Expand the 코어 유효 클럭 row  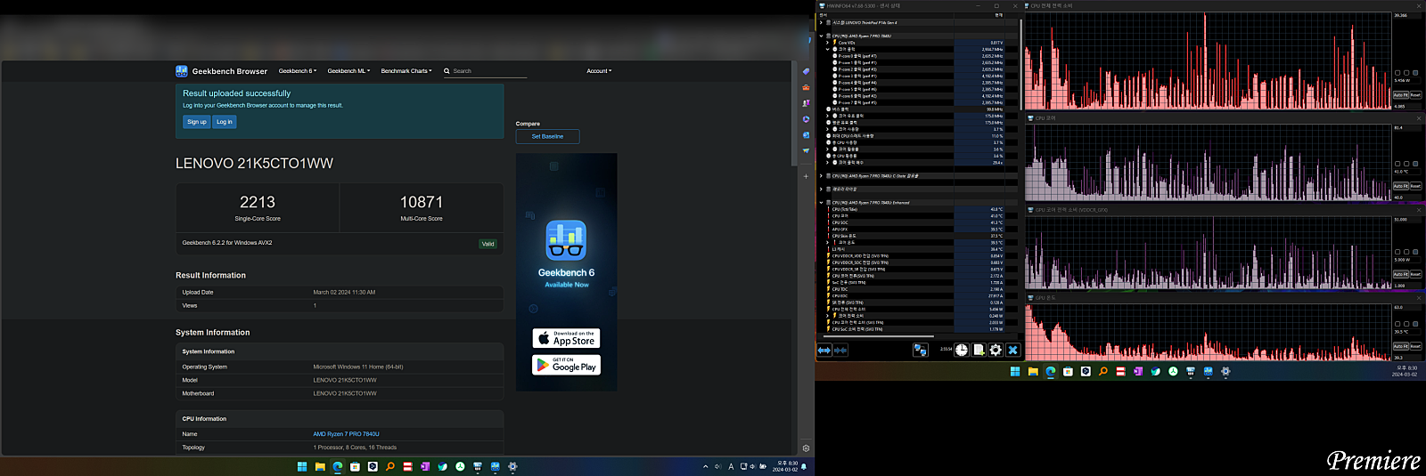pyautogui.click(x=828, y=116)
